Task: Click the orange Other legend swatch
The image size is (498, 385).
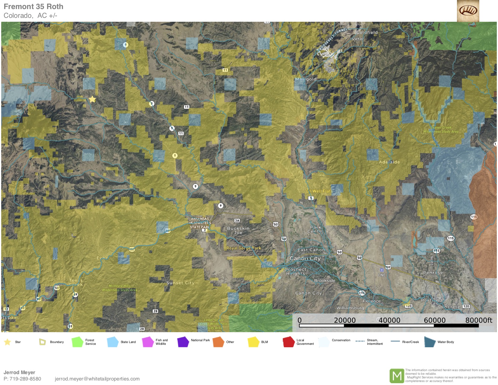Action: (x=218, y=342)
